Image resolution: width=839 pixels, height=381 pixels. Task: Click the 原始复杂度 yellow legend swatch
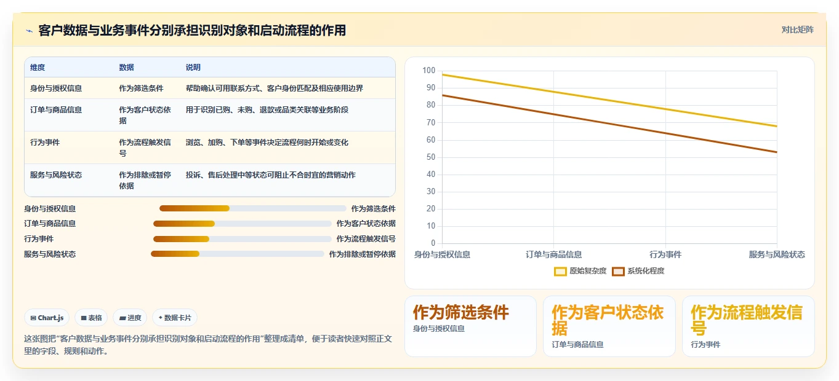click(560, 271)
